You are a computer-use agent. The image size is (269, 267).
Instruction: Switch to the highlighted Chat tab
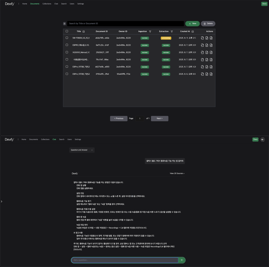tap(54, 139)
